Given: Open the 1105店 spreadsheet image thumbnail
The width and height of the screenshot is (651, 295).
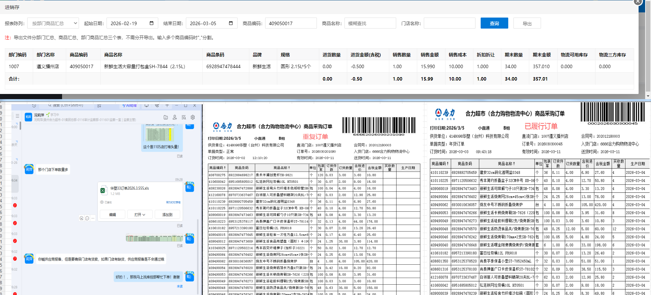Looking at the screenshot, I should tap(159, 134).
